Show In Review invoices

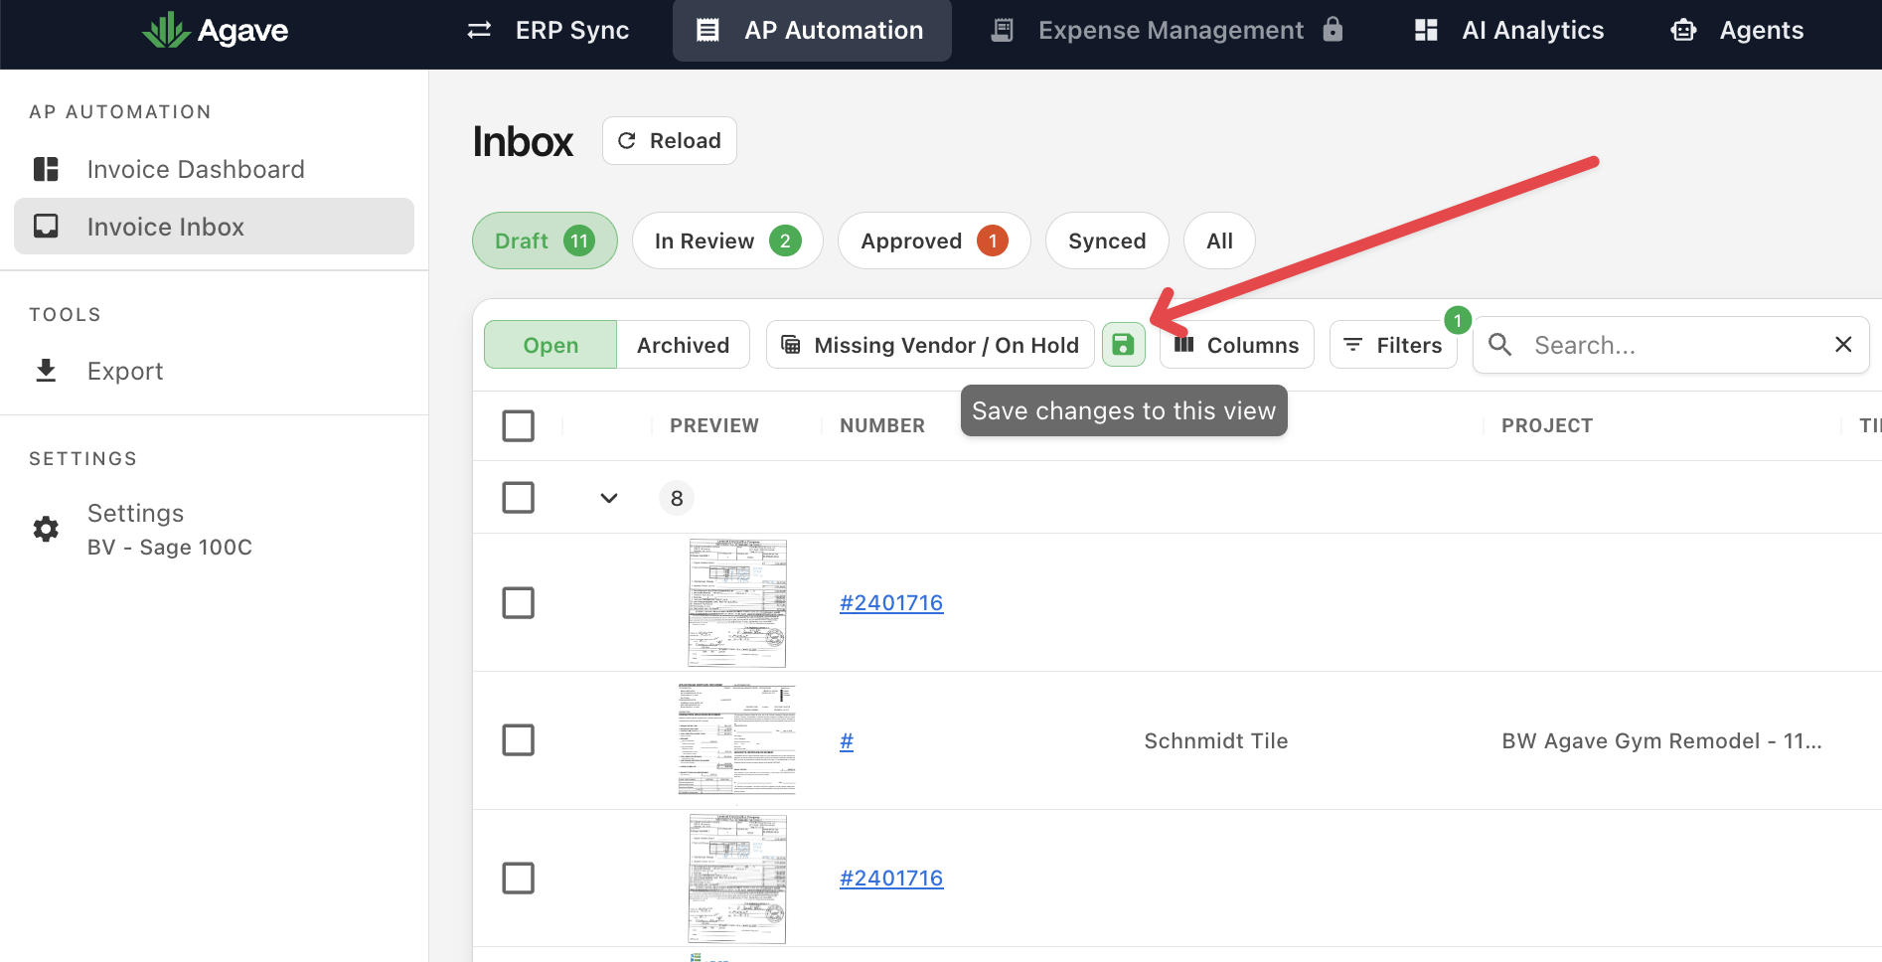[x=727, y=240]
